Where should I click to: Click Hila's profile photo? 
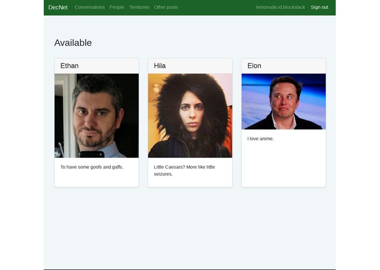[190, 116]
